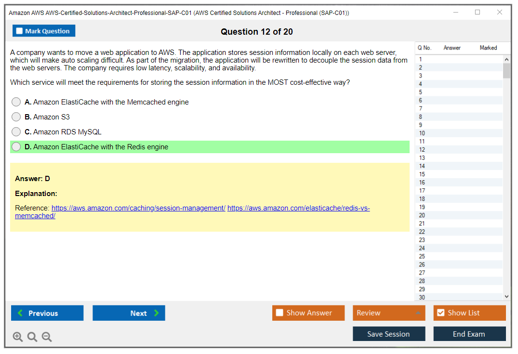Go to the Next question
Image resolution: width=518 pixels, height=354 pixels.
129,313
